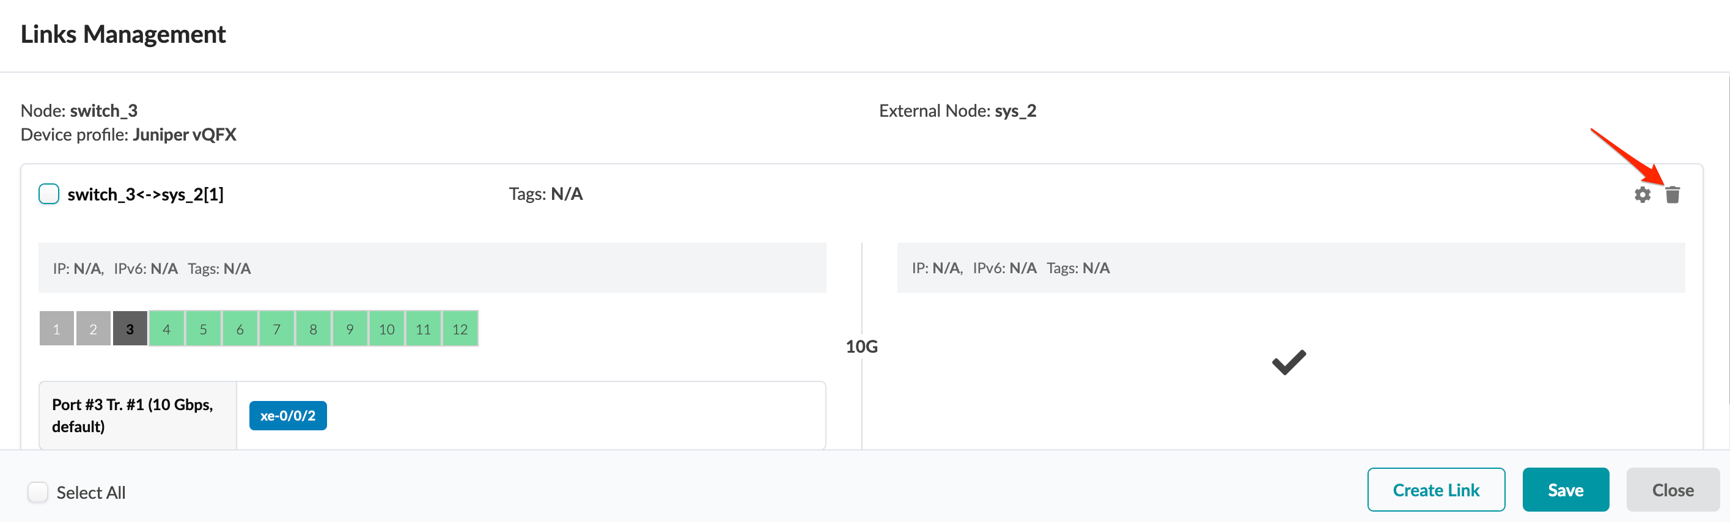Click the trash icon to delete link
This screenshot has width=1730, height=522.
(x=1673, y=195)
